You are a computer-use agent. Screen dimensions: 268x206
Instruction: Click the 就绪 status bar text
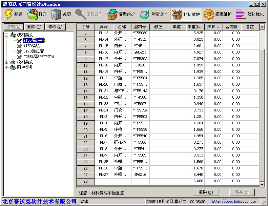84,202
